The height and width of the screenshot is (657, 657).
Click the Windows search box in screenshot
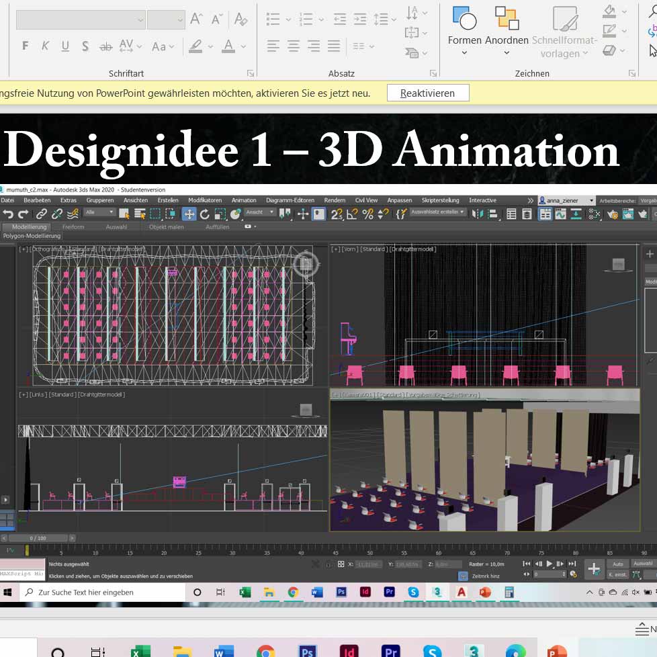[x=102, y=592]
